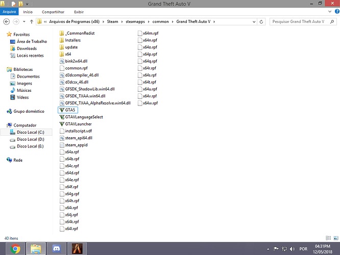Select Grupo doméstico in the navigation pane
This screenshot has width=340, height=255.
pyautogui.click(x=29, y=111)
